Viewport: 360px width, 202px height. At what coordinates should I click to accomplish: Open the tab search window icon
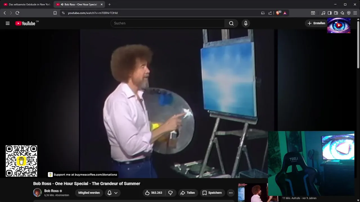tap(313, 13)
